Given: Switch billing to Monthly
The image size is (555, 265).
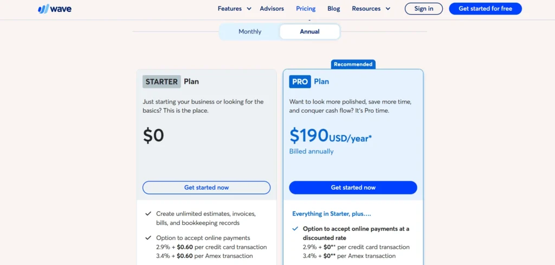Looking at the screenshot, I should click(x=250, y=31).
